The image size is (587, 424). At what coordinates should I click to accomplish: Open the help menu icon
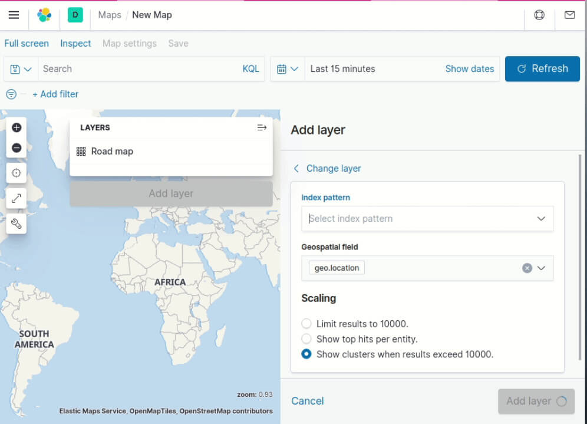539,15
